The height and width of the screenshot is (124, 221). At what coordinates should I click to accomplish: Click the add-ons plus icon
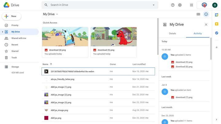216,47
